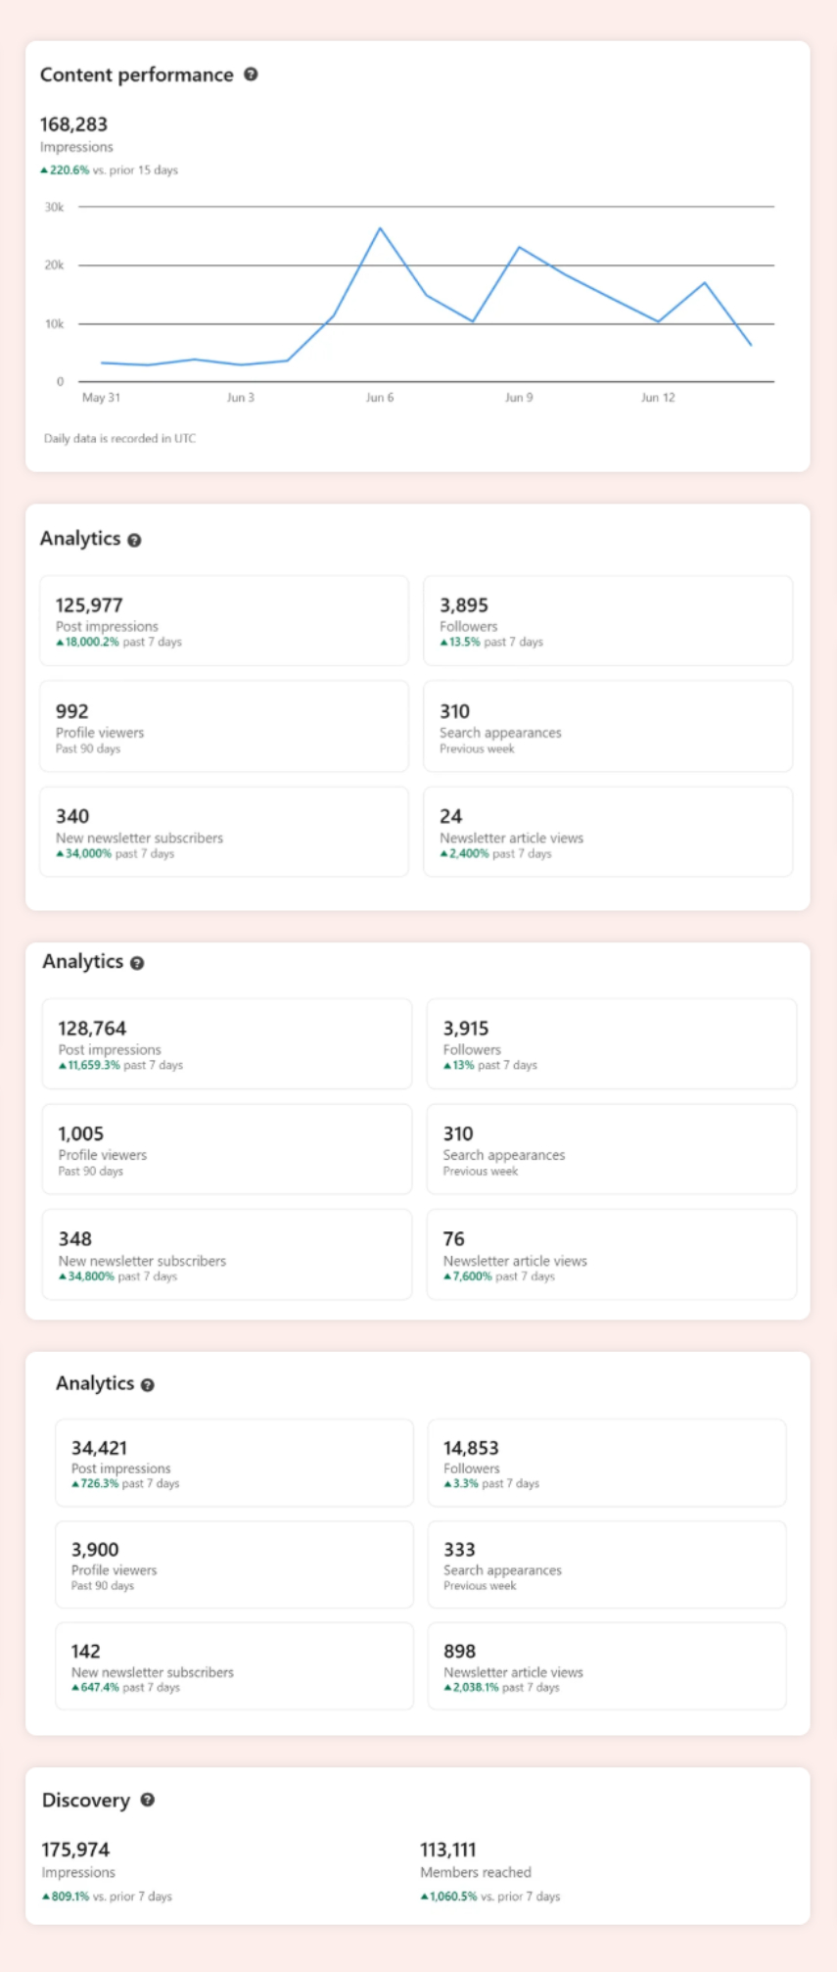The image size is (837, 1972).
Task: Open the 34,421 Post impressions card
Action: (x=234, y=1463)
